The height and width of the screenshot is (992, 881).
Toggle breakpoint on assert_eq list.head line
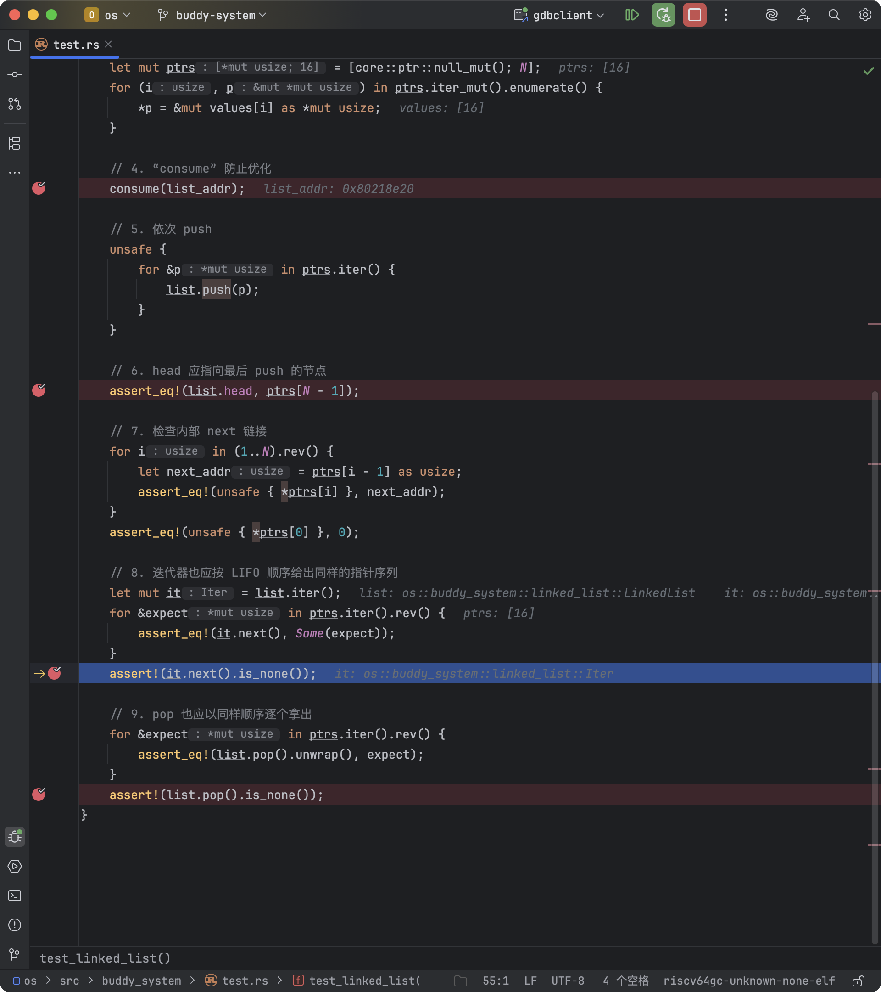pos(39,390)
